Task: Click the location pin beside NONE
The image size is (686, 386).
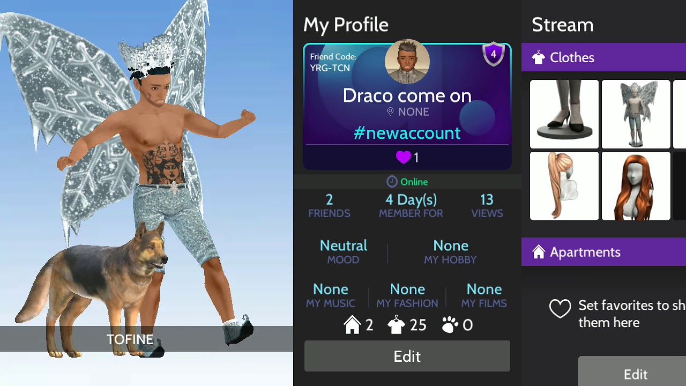Action: coord(390,112)
